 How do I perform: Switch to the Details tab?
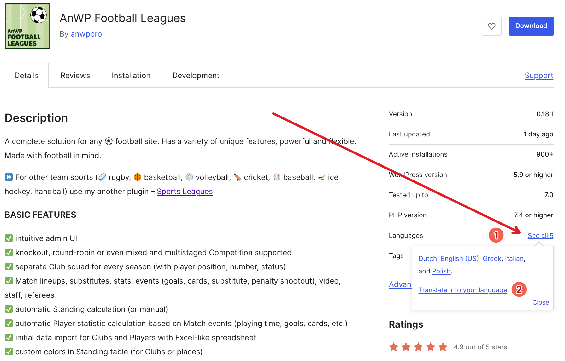(x=26, y=76)
